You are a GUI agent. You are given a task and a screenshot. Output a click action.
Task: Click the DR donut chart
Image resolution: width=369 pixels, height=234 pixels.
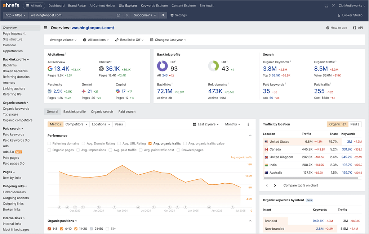click(163, 66)
